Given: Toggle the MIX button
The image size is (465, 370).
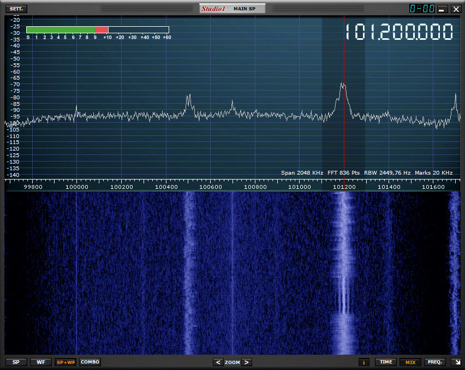Looking at the screenshot, I should pos(410,362).
